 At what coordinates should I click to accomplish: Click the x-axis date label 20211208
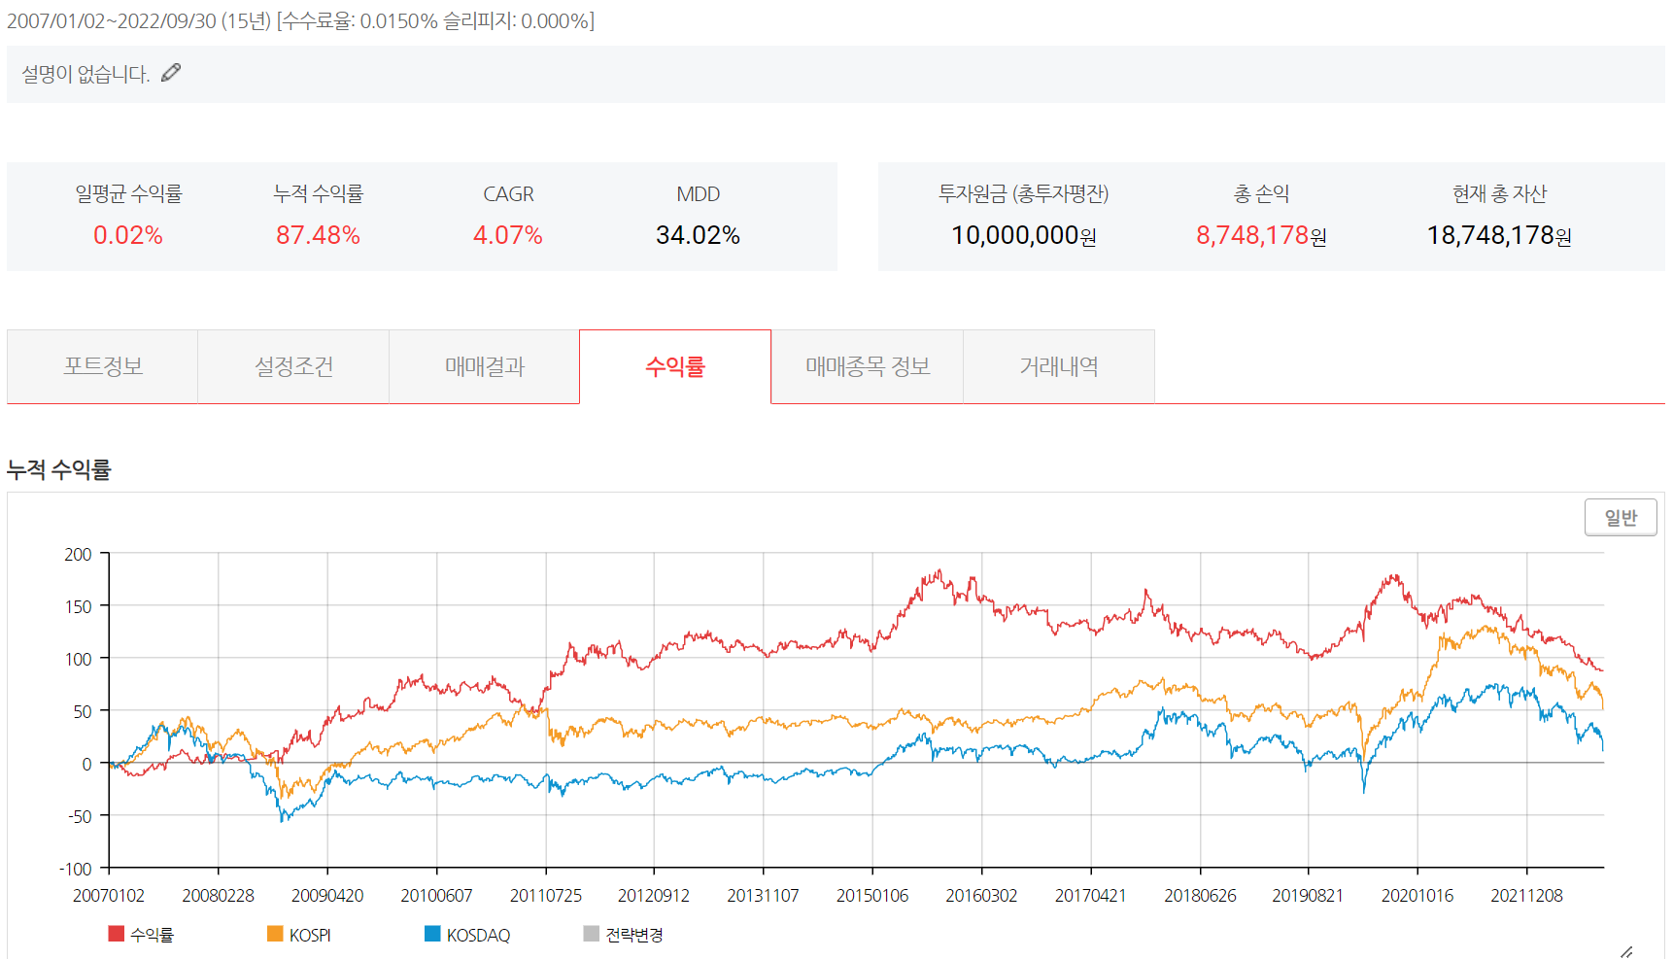click(1527, 895)
